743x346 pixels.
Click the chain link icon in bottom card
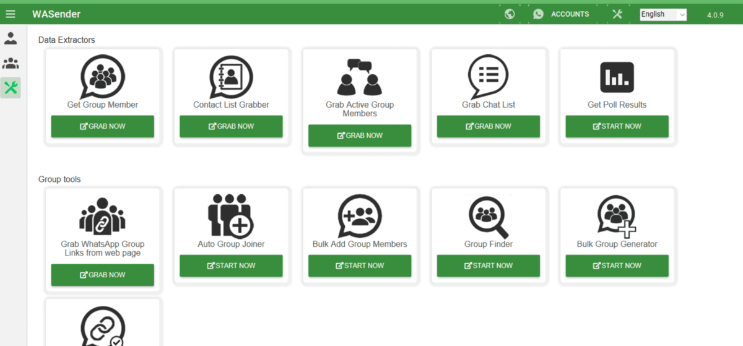(x=103, y=326)
